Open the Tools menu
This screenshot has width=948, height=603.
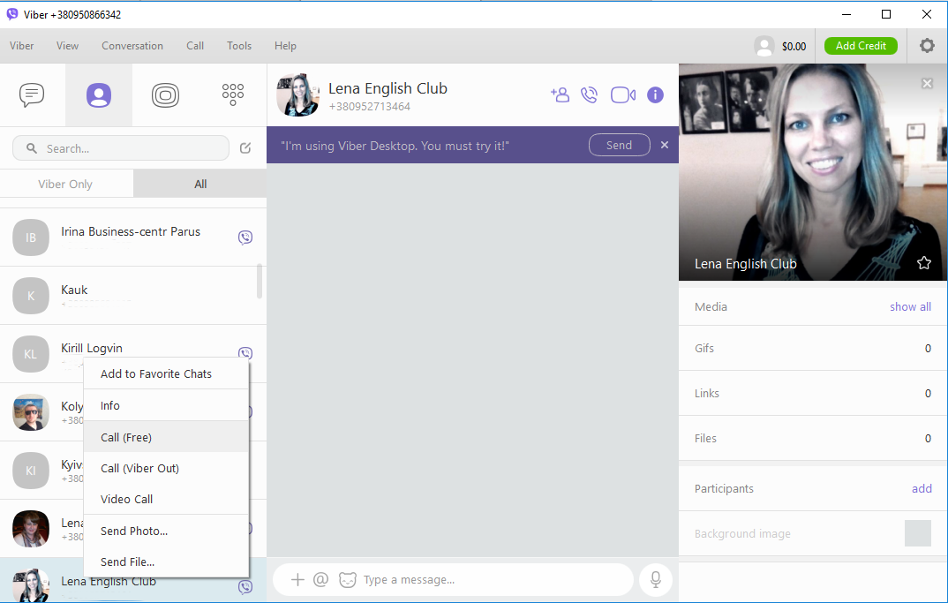(238, 45)
